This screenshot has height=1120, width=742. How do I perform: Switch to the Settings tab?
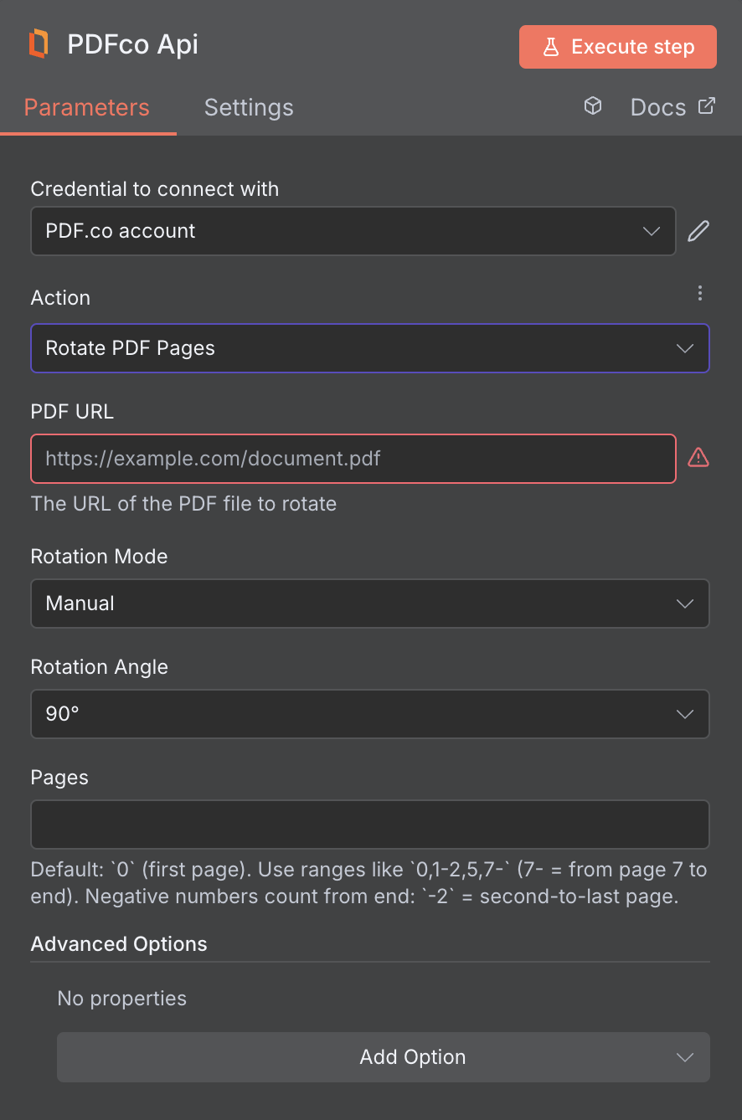point(248,107)
